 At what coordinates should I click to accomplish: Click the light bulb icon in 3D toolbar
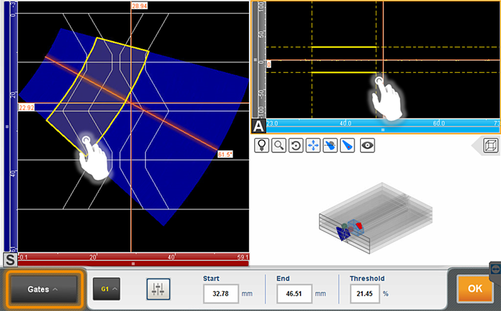point(263,145)
